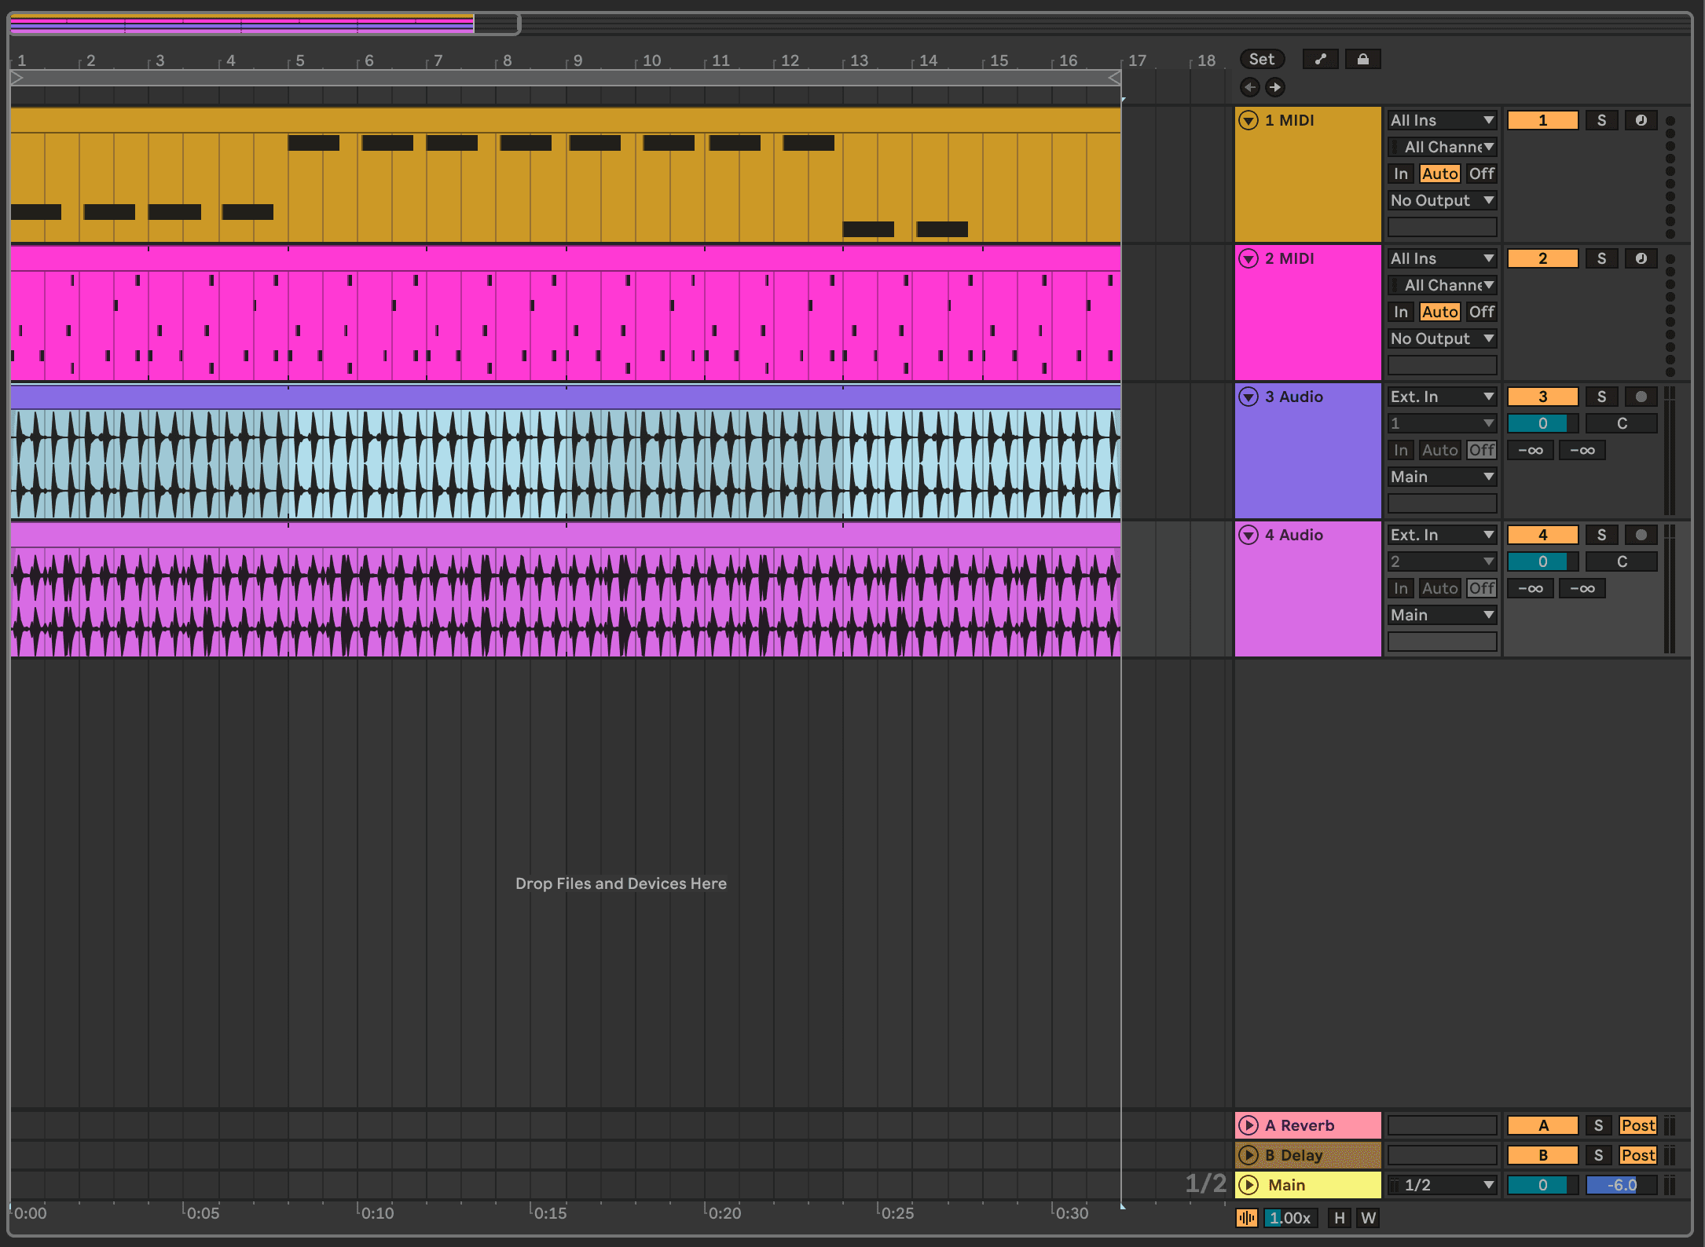1705x1247 pixels.
Task: Open the All Ins dropdown on 2 MIDI
Action: pos(1442,258)
